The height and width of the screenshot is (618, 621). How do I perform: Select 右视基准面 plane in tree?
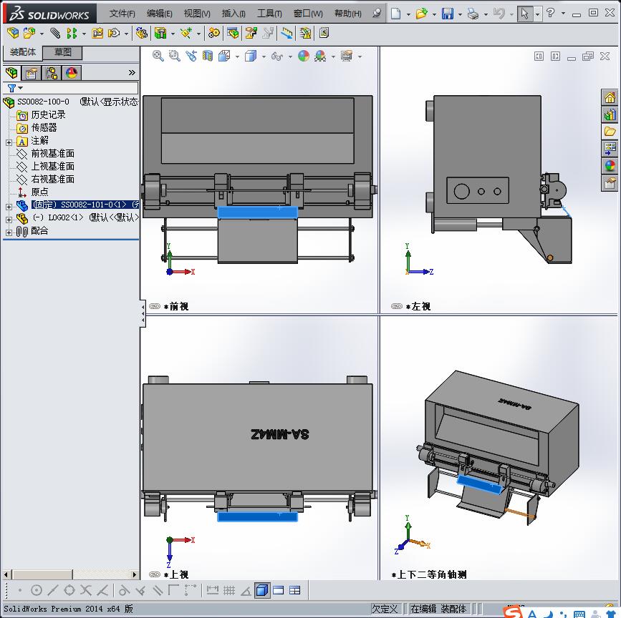53,179
